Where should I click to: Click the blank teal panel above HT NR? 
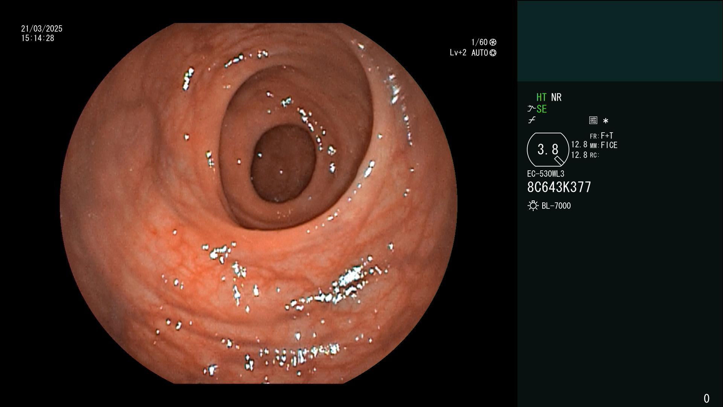[620, 41]
